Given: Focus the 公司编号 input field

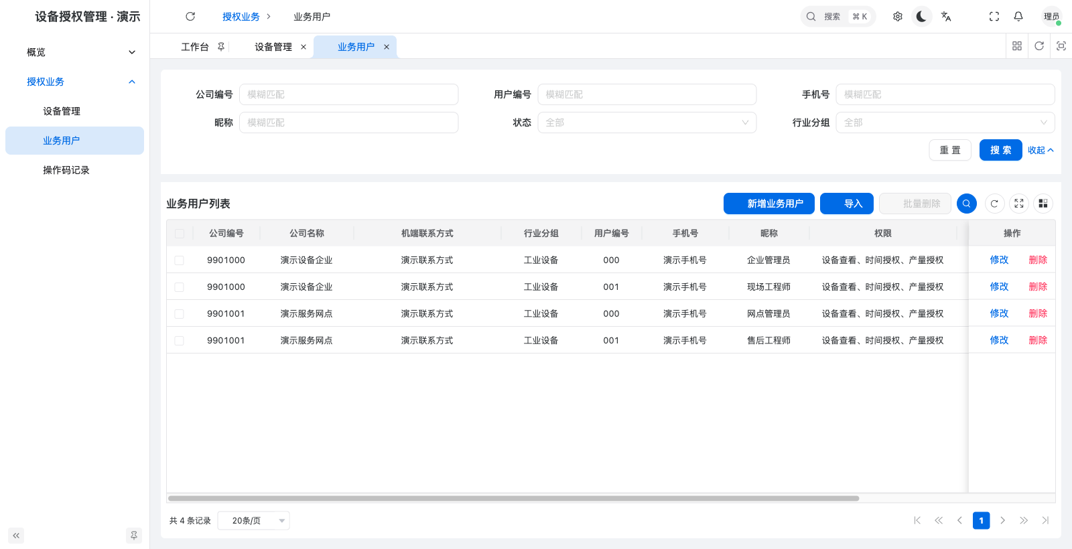Looking at the screenshot, I should [x=349, y=94].
